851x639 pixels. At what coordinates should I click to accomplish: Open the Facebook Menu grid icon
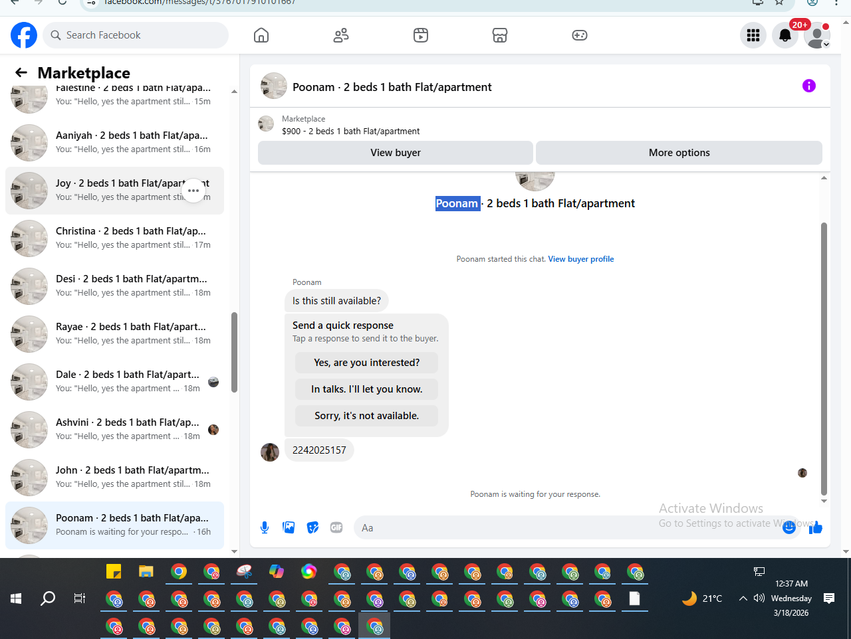click(753, 35)
